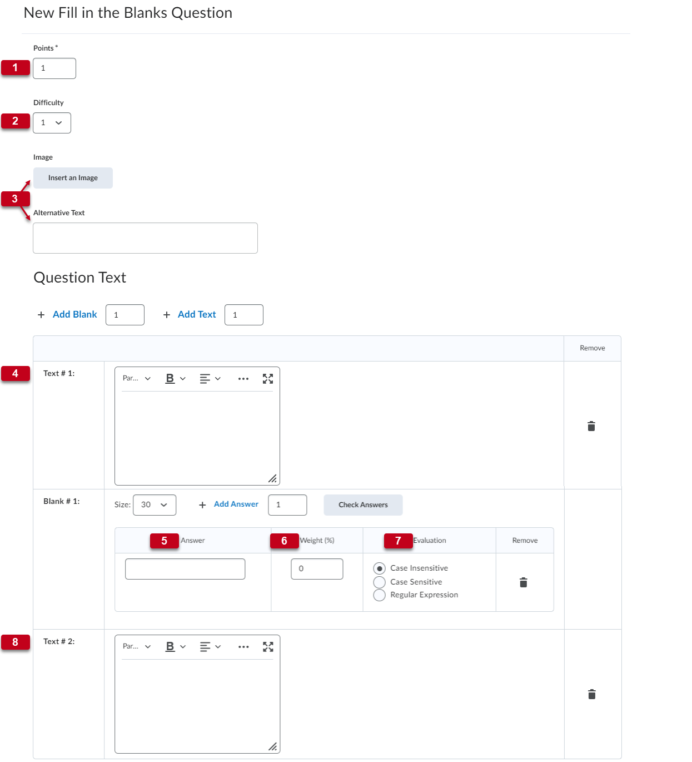Click the Add Text quantity field
Image resolution: width=692 pixels, height=762 pixels.
click(244, 315)
